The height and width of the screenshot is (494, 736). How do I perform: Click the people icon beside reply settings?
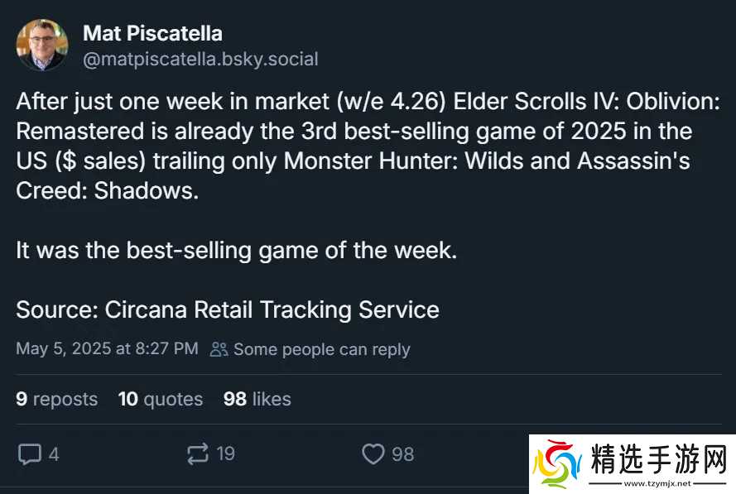[219, 349]
